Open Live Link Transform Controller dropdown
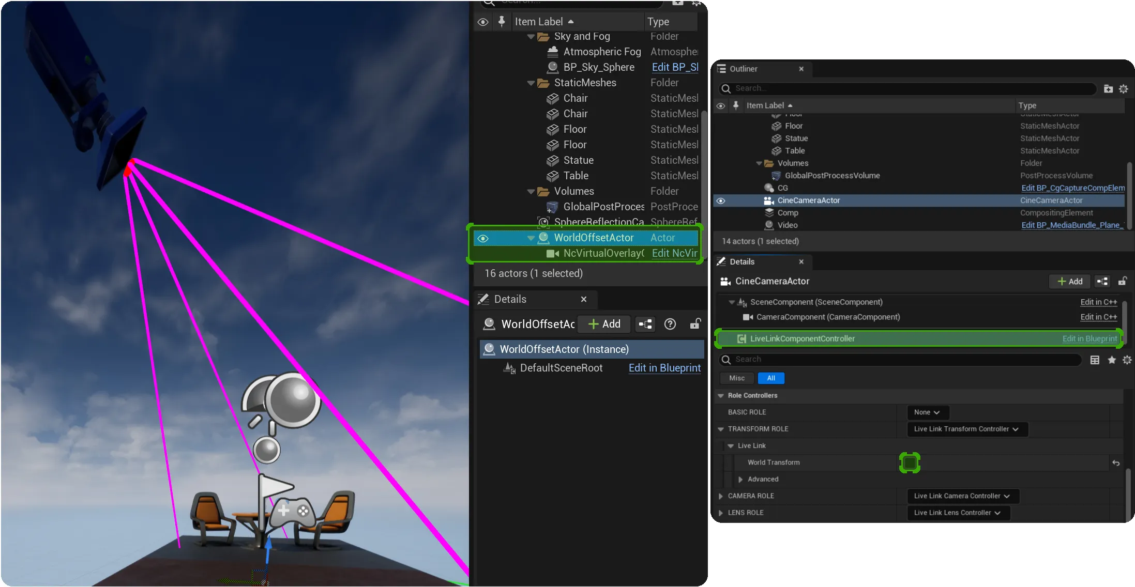 [x=967, y=429]
